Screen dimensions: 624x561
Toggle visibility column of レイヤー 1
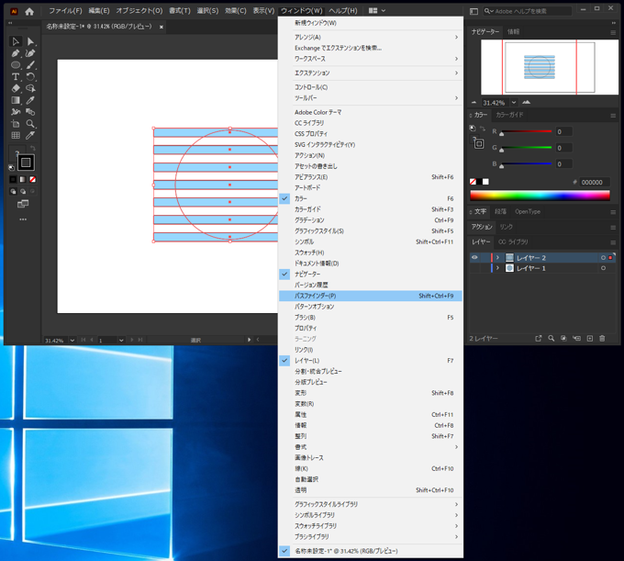coord(474,268)
